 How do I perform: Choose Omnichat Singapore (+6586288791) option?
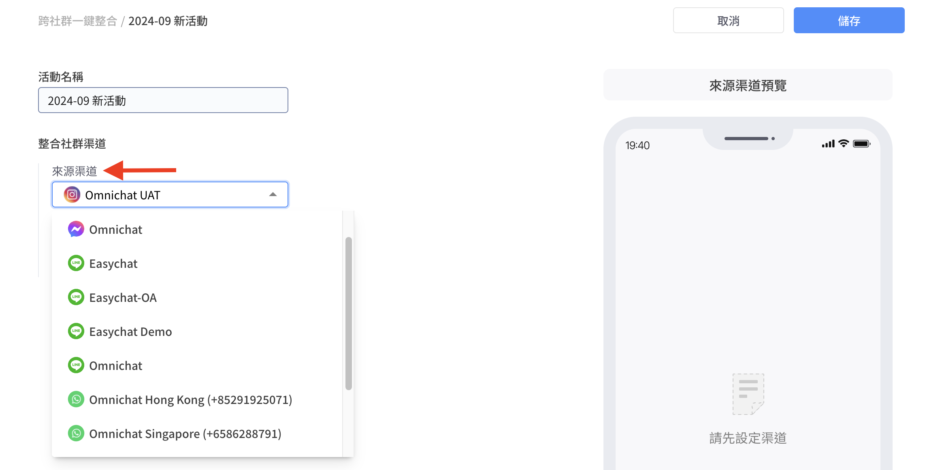(x=185, y=434)
